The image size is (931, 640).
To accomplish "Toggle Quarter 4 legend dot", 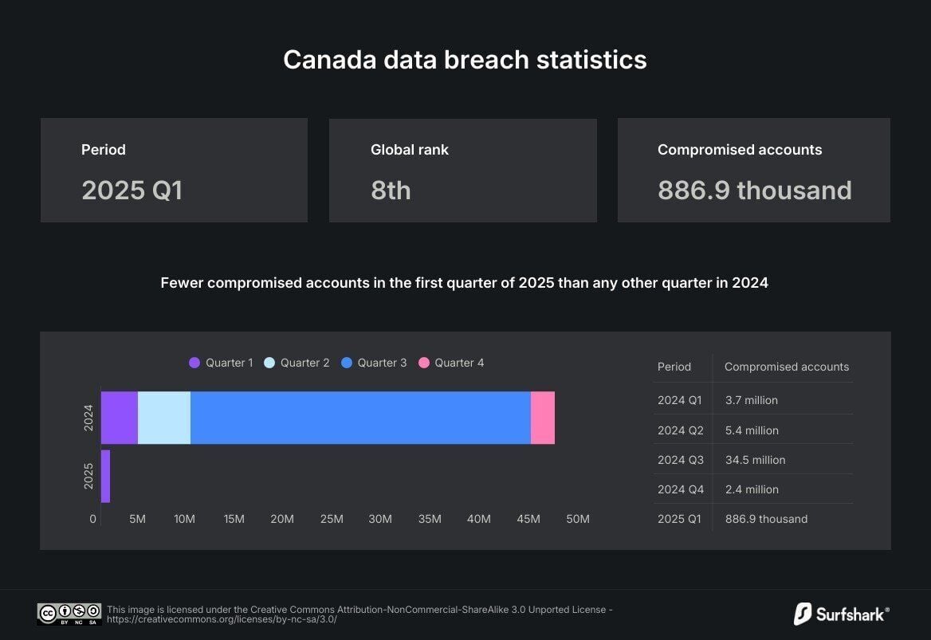I will [x=424, y=363].
